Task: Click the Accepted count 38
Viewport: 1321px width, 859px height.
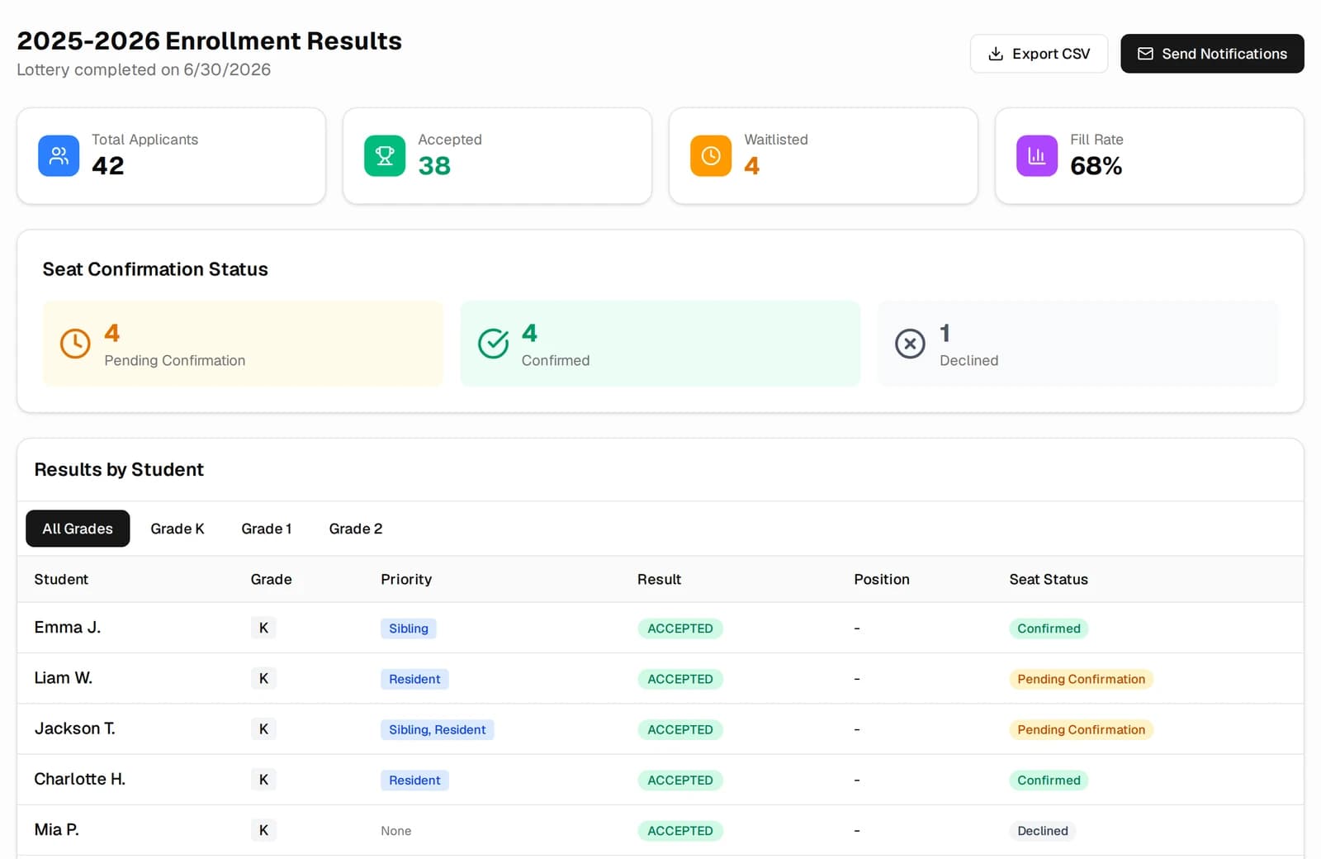Action: 434,166
